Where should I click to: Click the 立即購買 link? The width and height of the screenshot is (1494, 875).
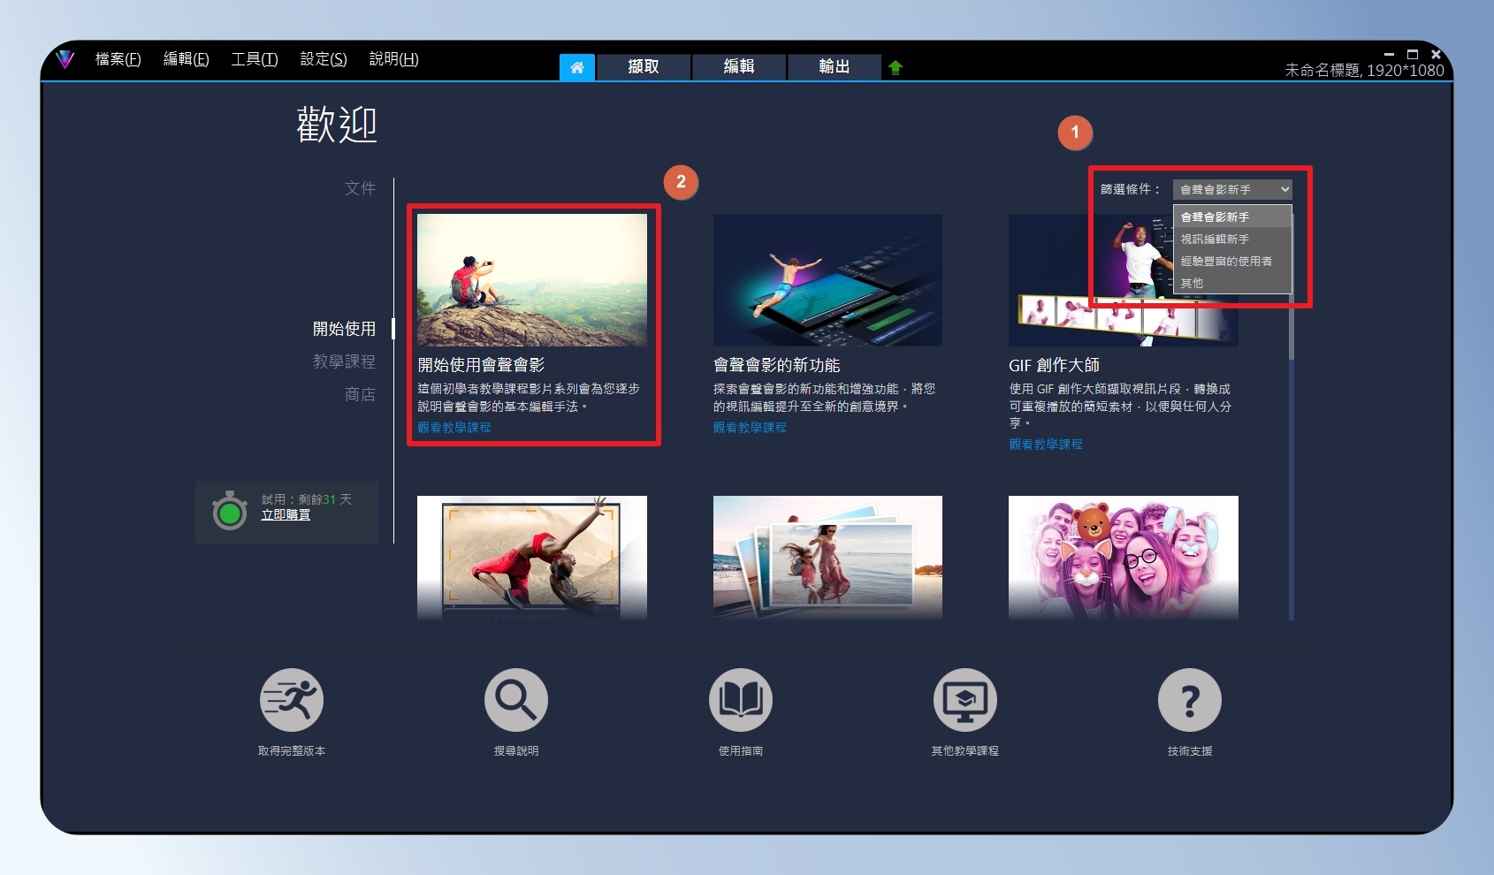[x=286, y=514]
